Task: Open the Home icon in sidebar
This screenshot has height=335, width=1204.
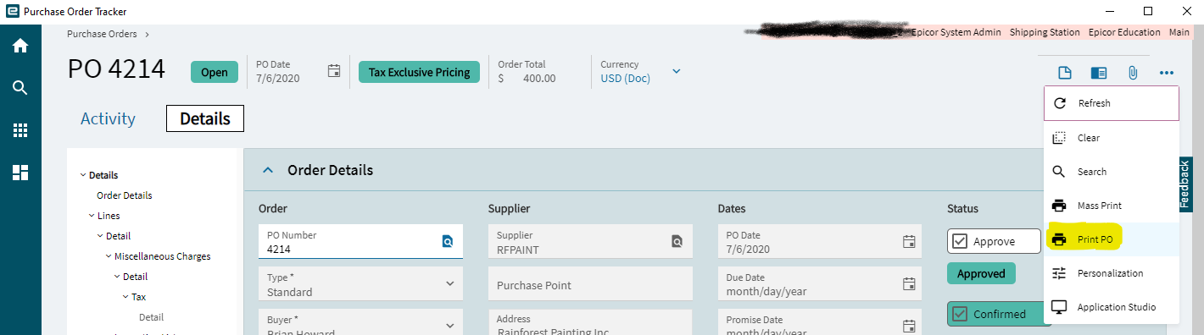Action: 20,46
